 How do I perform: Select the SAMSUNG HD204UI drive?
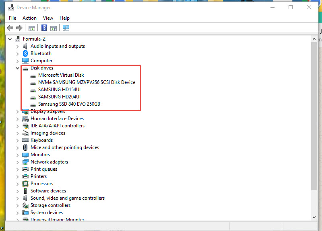click(59, 97)
